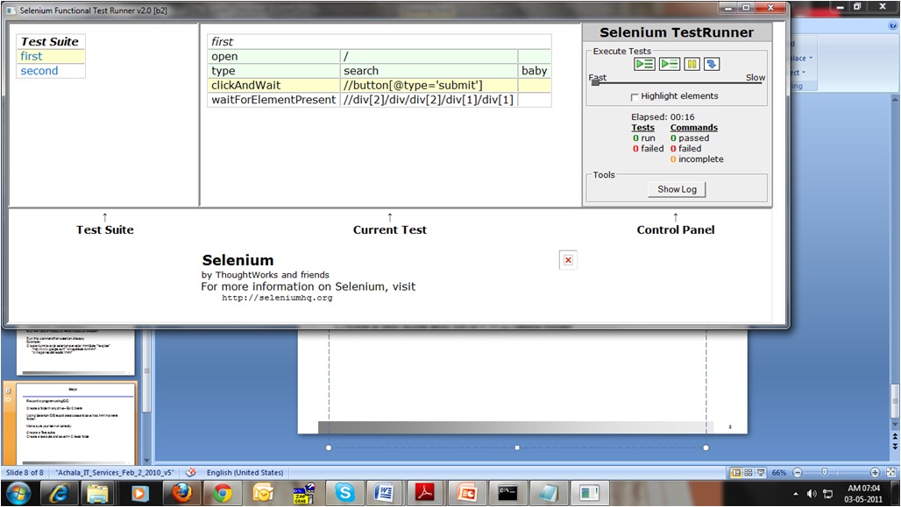
Task: Open the Windows Start button
Action: pyautogui.click(x=18, y=493)
